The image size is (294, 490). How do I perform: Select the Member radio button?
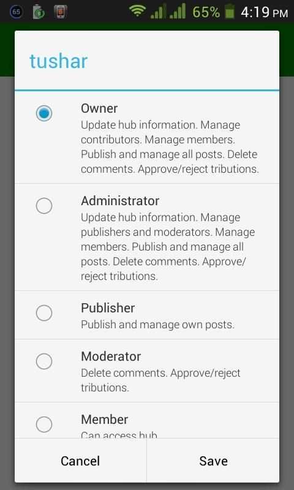[43, 424]
